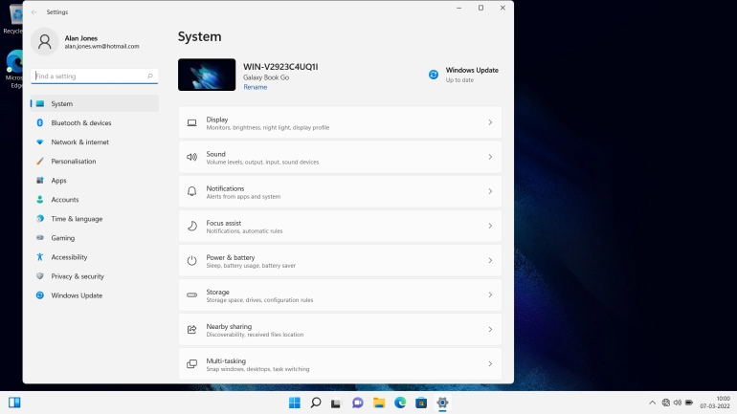Open the Gaming settings category
737x414 pixels.
(62, 238)
